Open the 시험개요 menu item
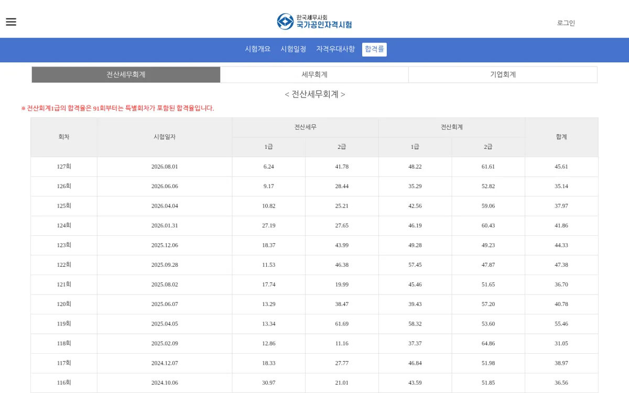629x393 pixels. [x=258, y=49]
